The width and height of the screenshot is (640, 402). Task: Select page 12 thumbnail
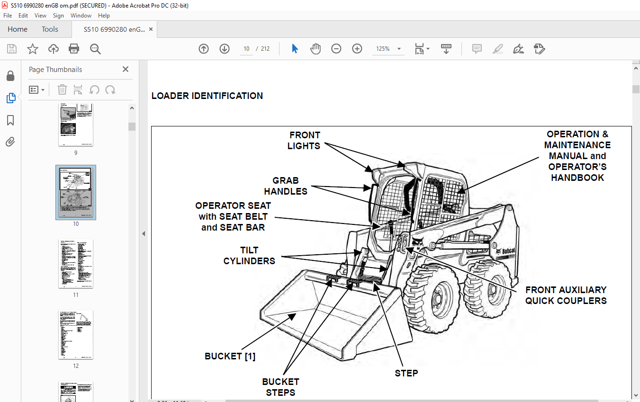tap(76, 334)
